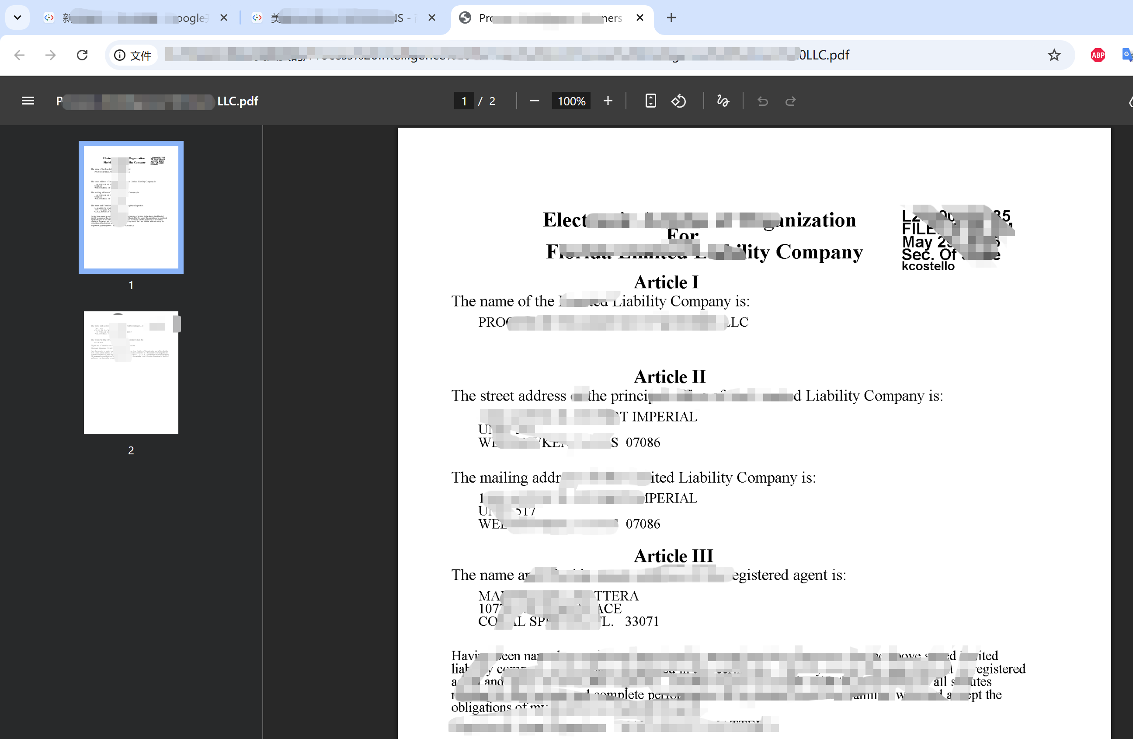Switch to the first browser tab
This screenshot has width=1133, height=739.
pyautogui.click(x=133, y=18)
